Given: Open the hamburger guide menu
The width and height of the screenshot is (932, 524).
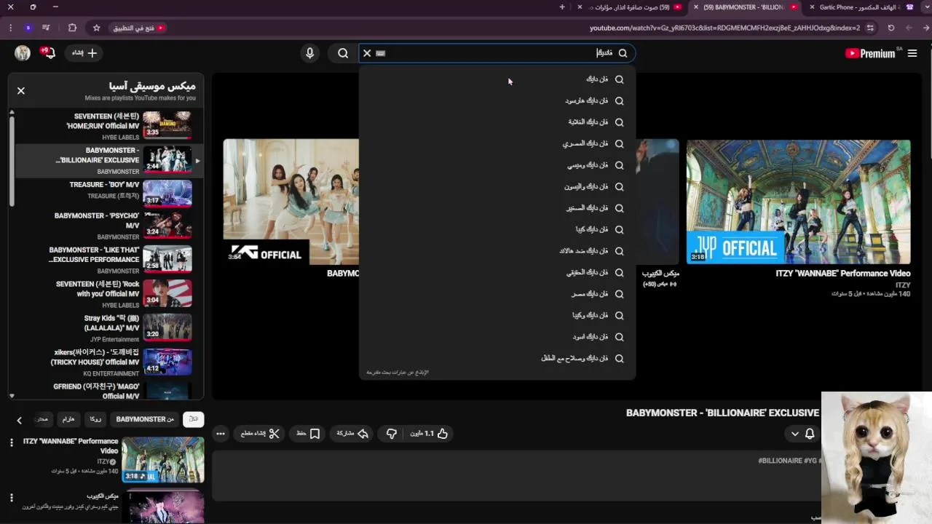Looking at the screenshot, I should tap(912, 53).
